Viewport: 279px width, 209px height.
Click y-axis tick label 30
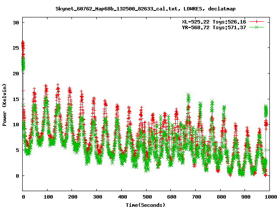[x=16, y=23]
